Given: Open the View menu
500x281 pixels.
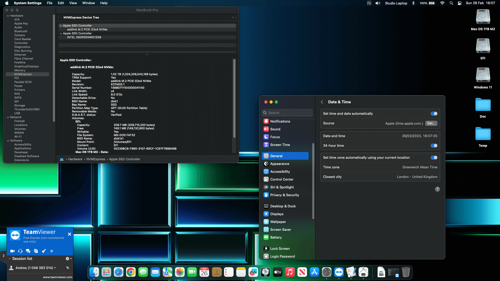Looking at the screenshot, I should 73,3.
